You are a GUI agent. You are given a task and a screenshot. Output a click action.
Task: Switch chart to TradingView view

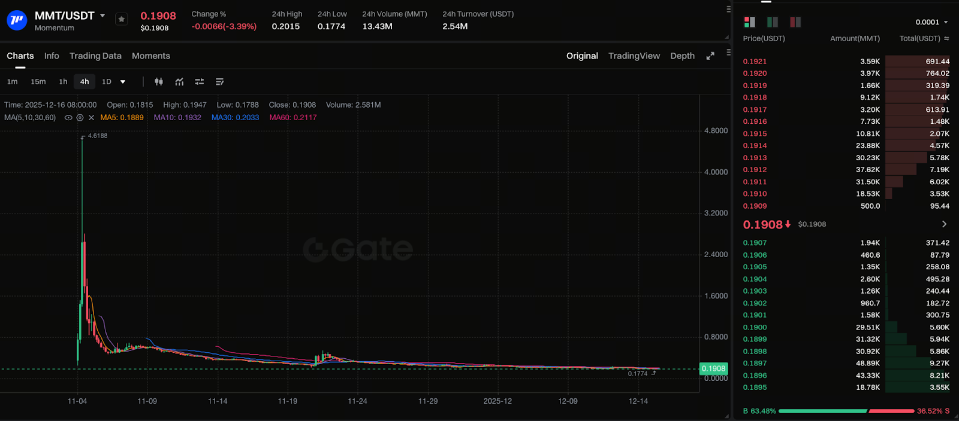(x=634, y=56)
